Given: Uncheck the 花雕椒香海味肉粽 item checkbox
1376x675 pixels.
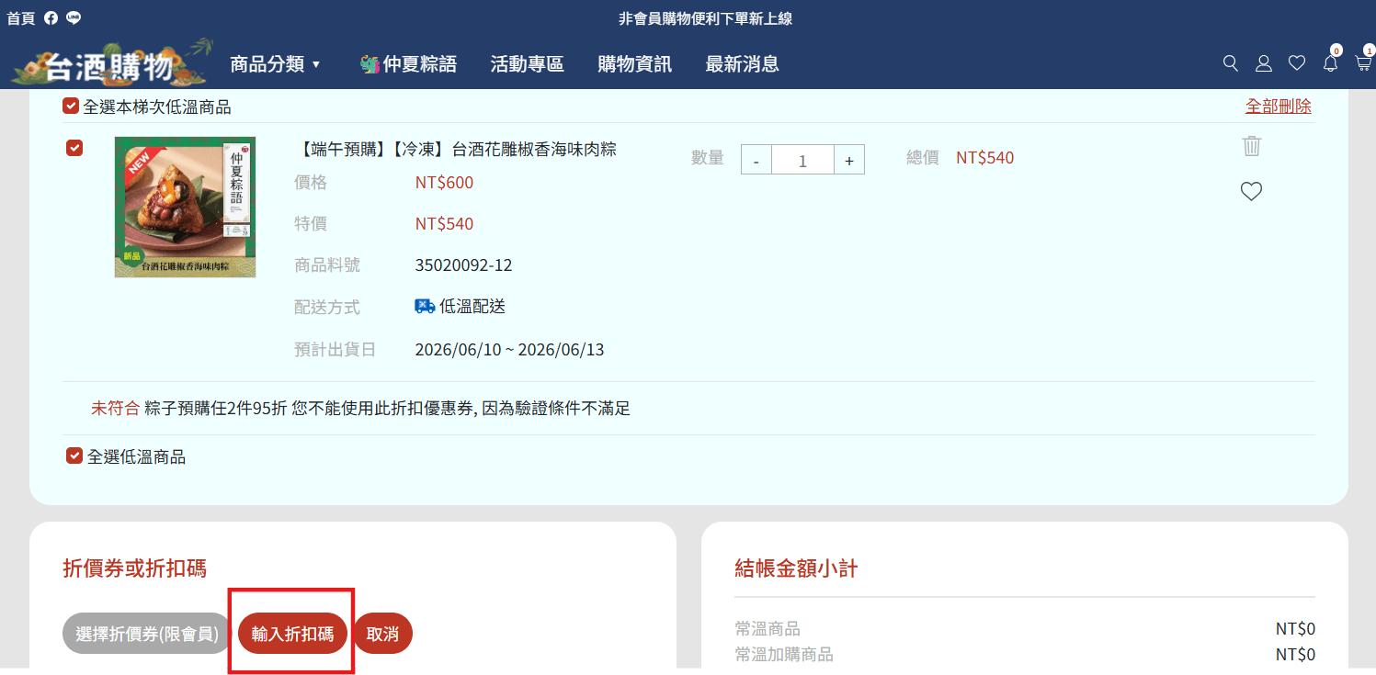Looking at the screenshot, I should pyautogui.click(x=74, y=148).
